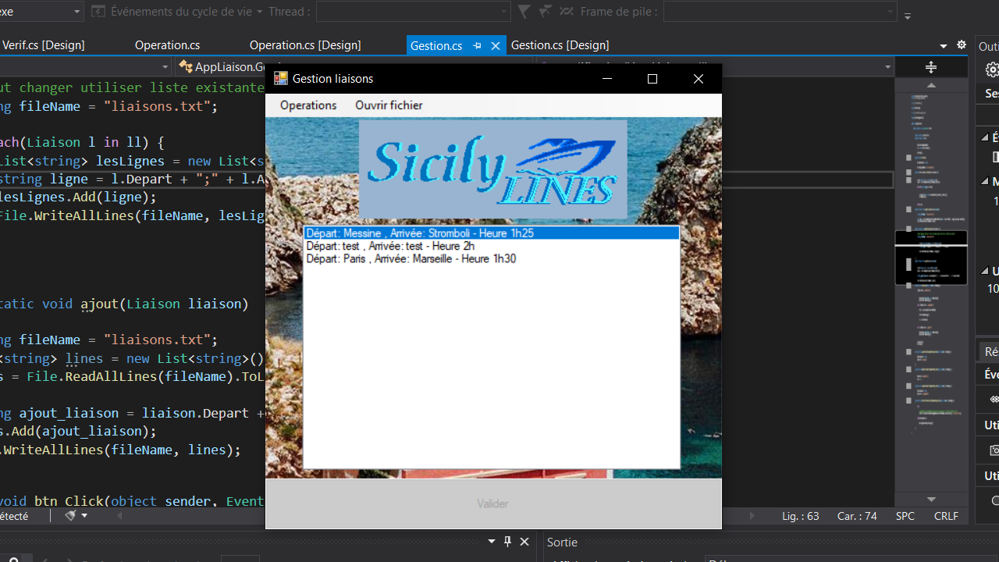Click the SPC indentation indicator
This screenshot has width=999, height=562.
coord(905,516)
